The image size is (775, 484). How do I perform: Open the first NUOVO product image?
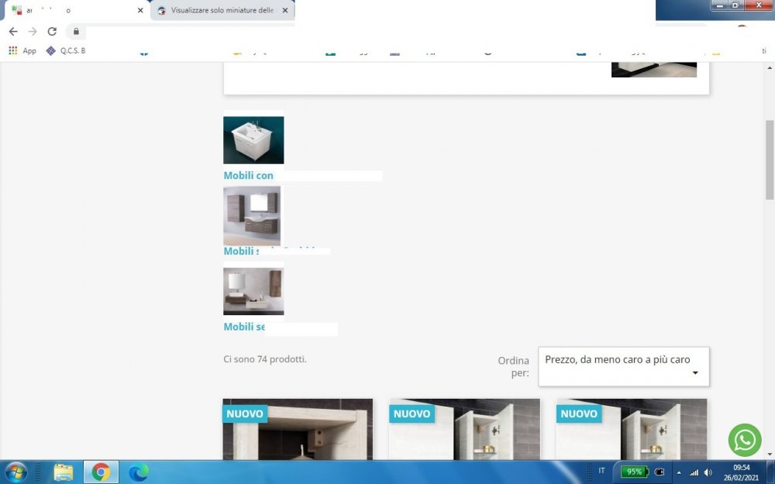tap(298, 430)
